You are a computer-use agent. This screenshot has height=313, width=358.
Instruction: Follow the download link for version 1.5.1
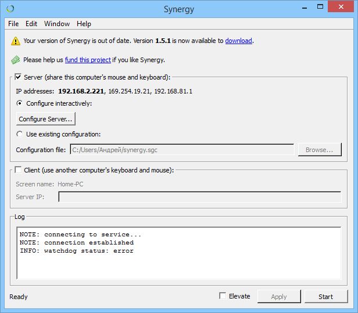(238, 41)
